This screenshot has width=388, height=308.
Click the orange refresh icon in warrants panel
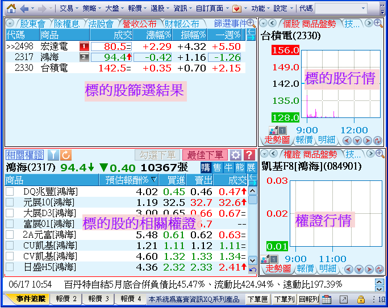66,155
